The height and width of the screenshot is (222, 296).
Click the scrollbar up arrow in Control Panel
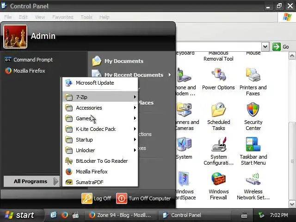[292, 56]
